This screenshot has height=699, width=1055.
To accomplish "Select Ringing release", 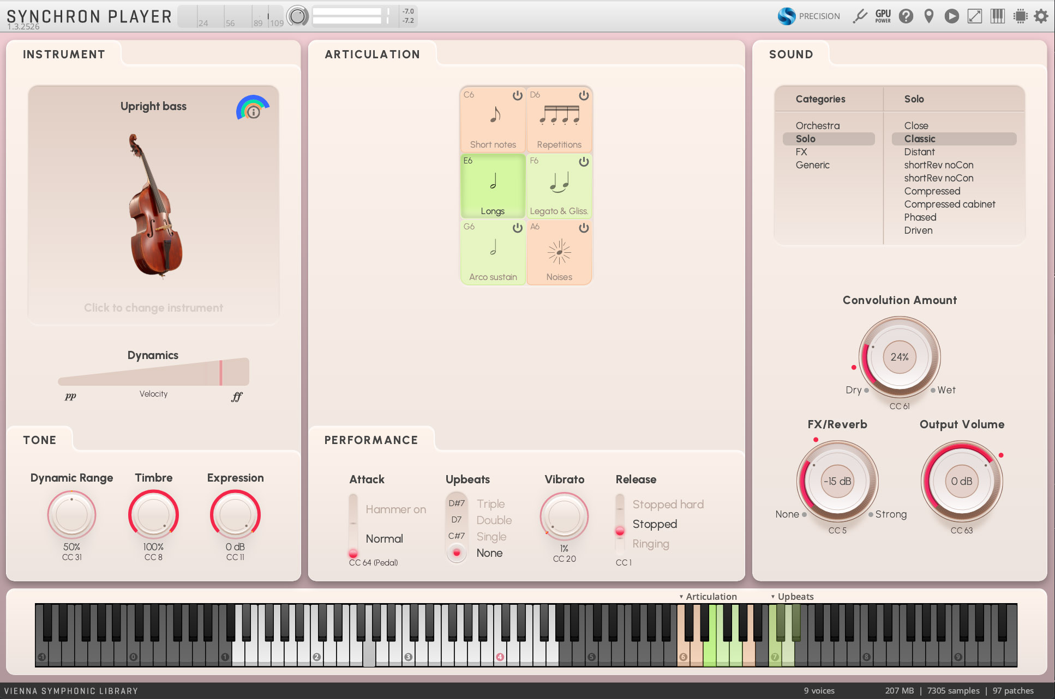I will 651,544.
